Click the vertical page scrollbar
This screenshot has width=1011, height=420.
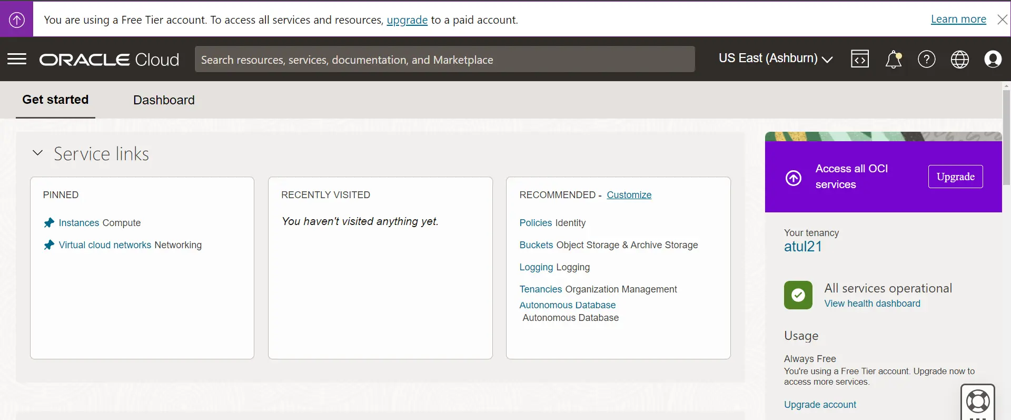(1006, 137)
